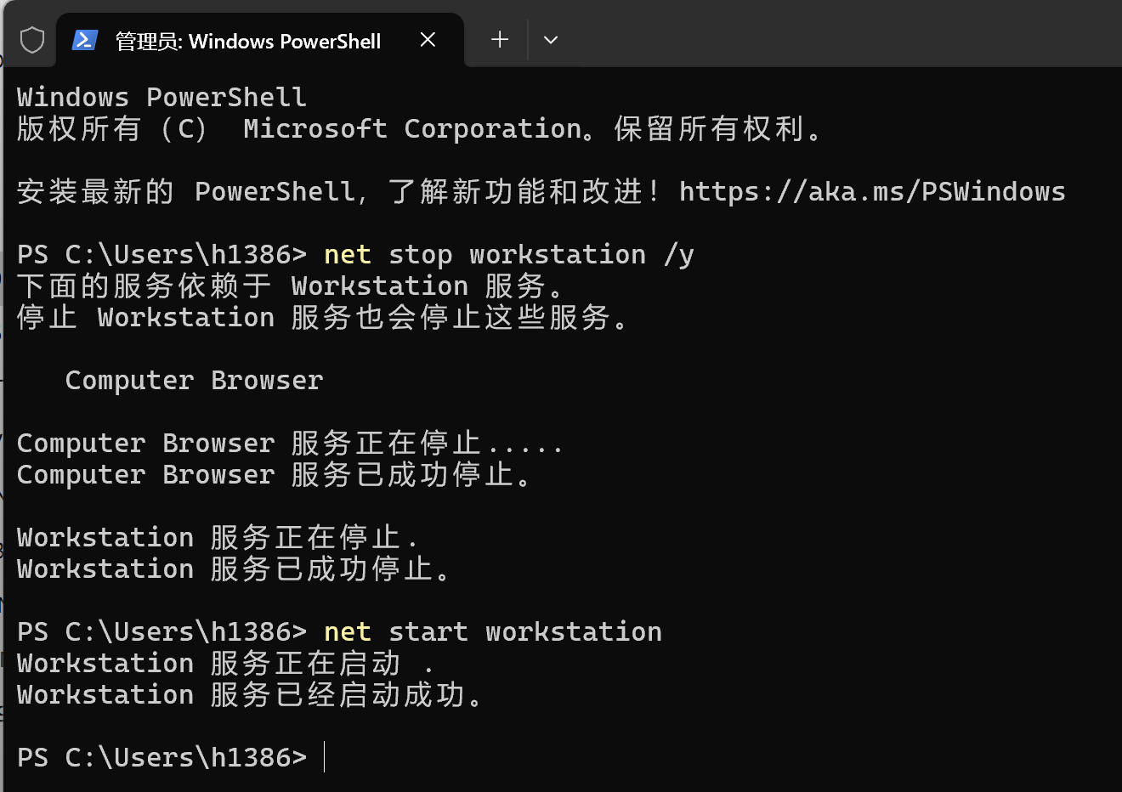Open the https://aka.ms/PSWindows link
Viewport: 1122px width, 792px height.
871,192
